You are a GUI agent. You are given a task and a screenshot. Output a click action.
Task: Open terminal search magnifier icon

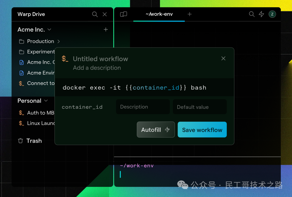(251, 14)
